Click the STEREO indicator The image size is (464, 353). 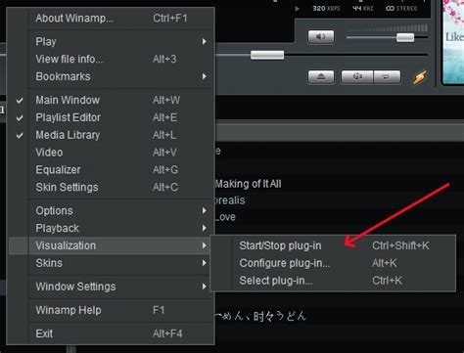tap(401, 9)
